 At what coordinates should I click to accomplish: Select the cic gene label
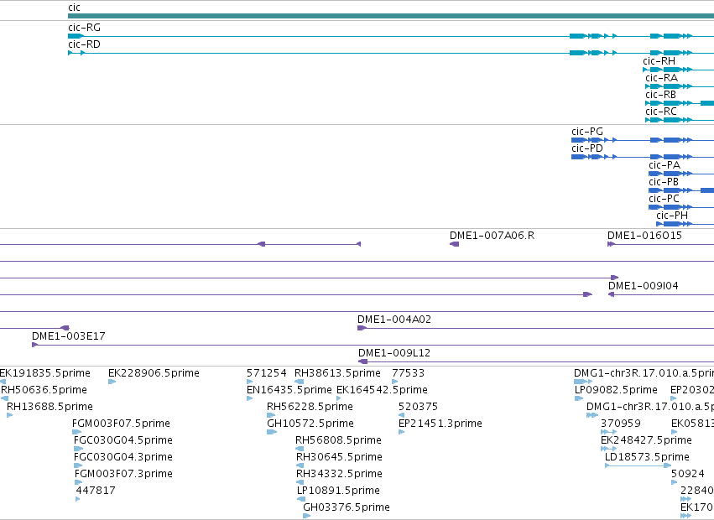pos(74,8)
